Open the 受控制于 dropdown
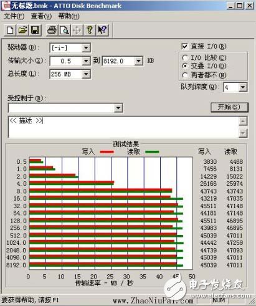The height and width of the screenshot is (306, 256). 118,108
